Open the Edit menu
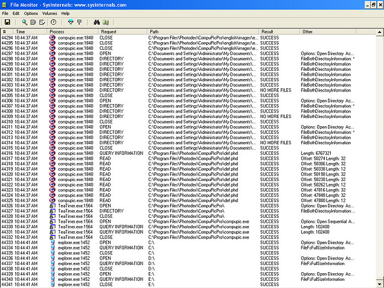 point(16,14)
